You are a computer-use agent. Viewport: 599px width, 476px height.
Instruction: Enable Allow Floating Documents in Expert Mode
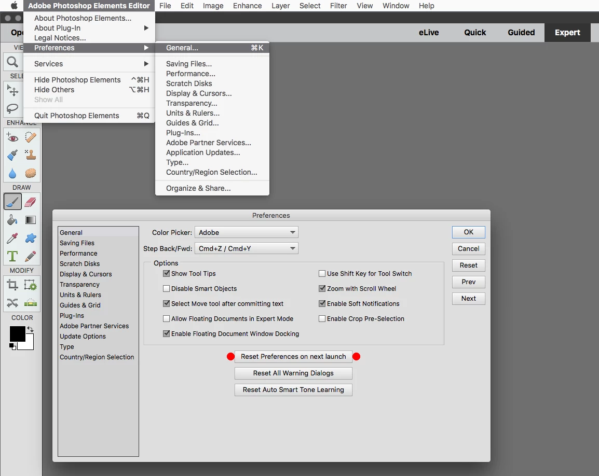click(x=166, y=319)
